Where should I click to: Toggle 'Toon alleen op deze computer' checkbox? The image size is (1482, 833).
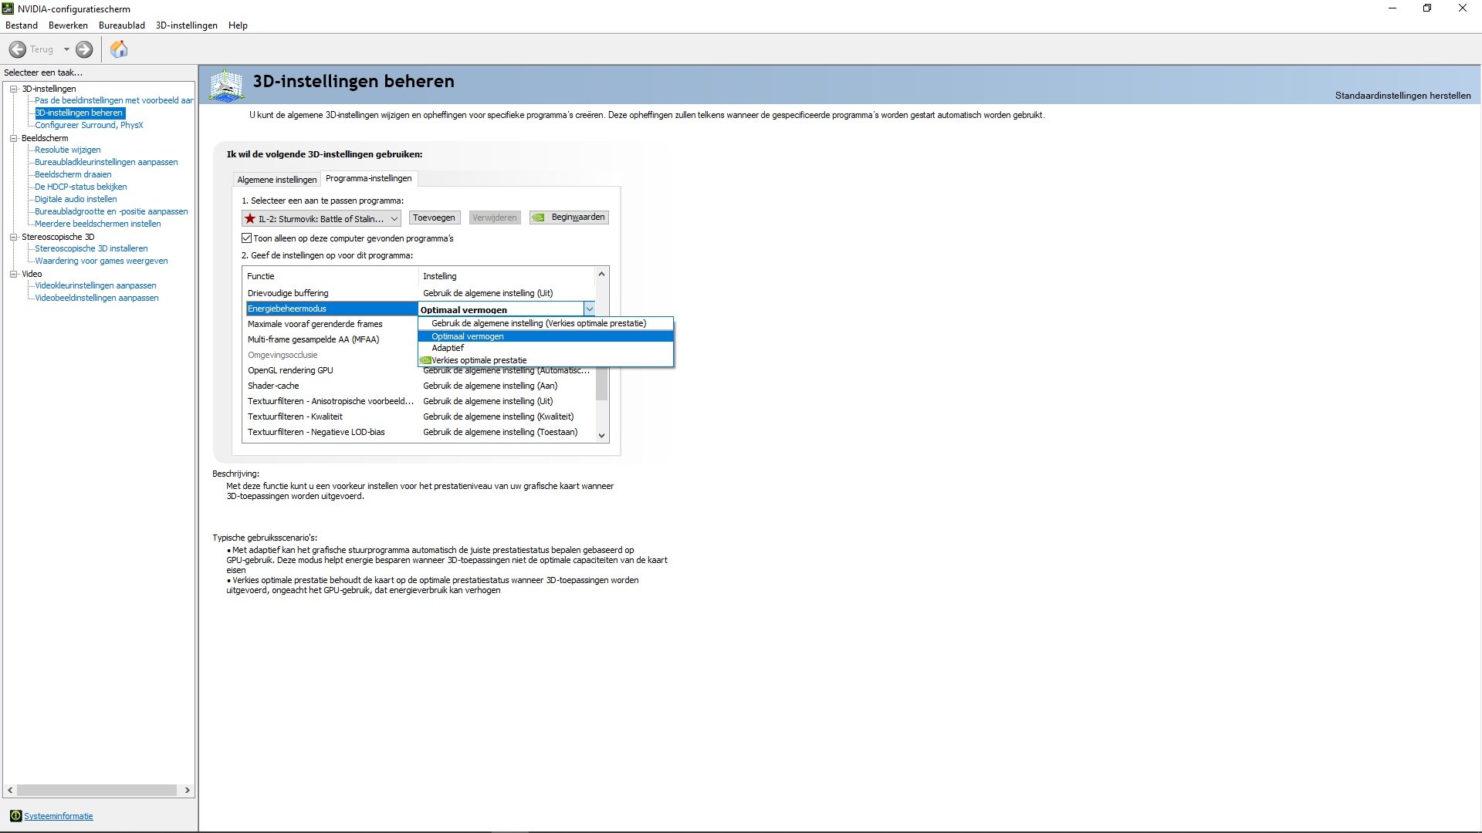[247, 238]
